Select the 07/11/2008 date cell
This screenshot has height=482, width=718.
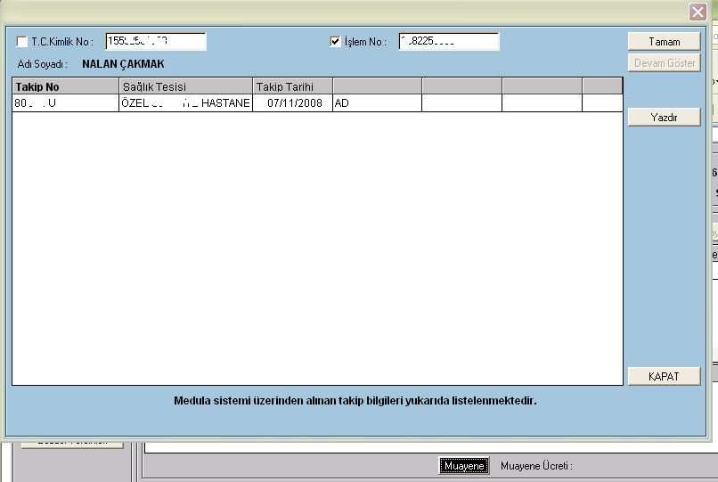click(292, 103)
